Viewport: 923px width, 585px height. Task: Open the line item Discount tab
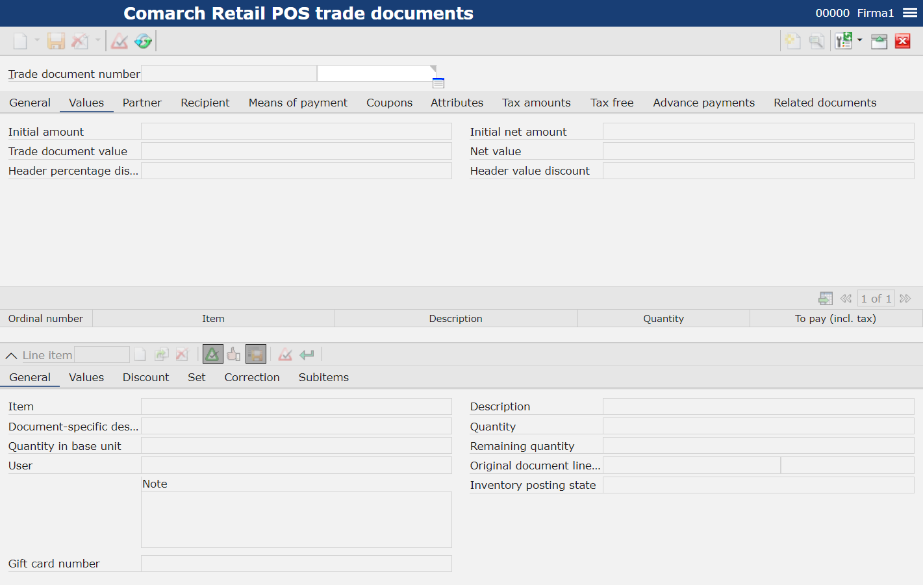(145, 377)
